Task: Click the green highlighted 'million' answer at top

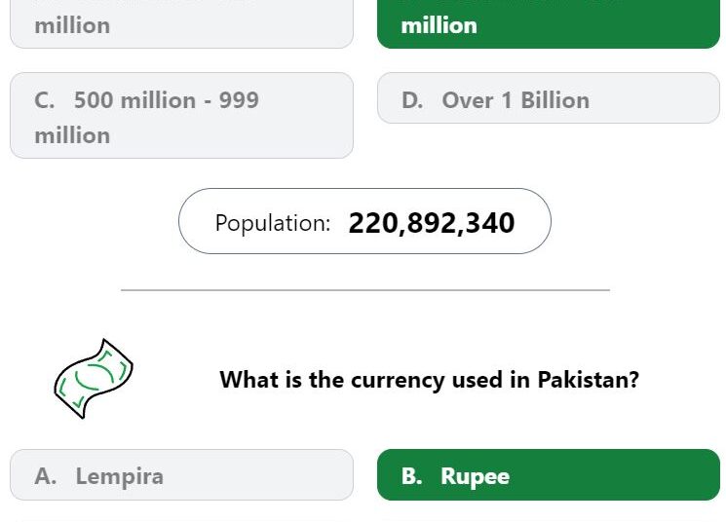Action: [549, 23]
